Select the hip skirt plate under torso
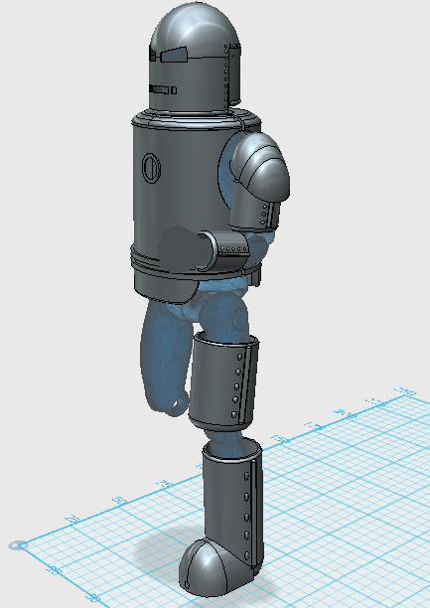 click(165, 288)
